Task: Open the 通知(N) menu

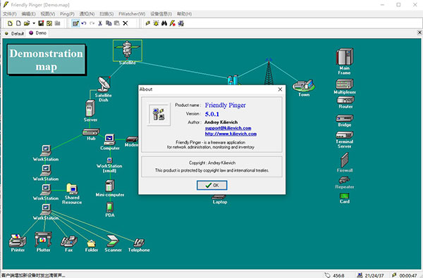Action: (x=87, y=14)
